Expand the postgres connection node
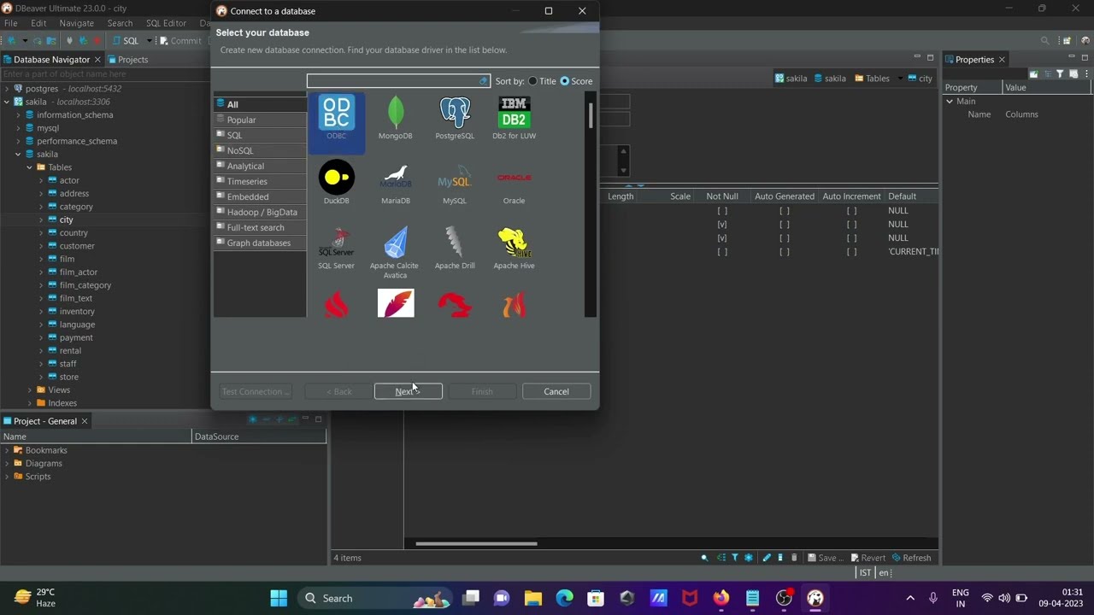The image size is (1094, 615). 7,89
